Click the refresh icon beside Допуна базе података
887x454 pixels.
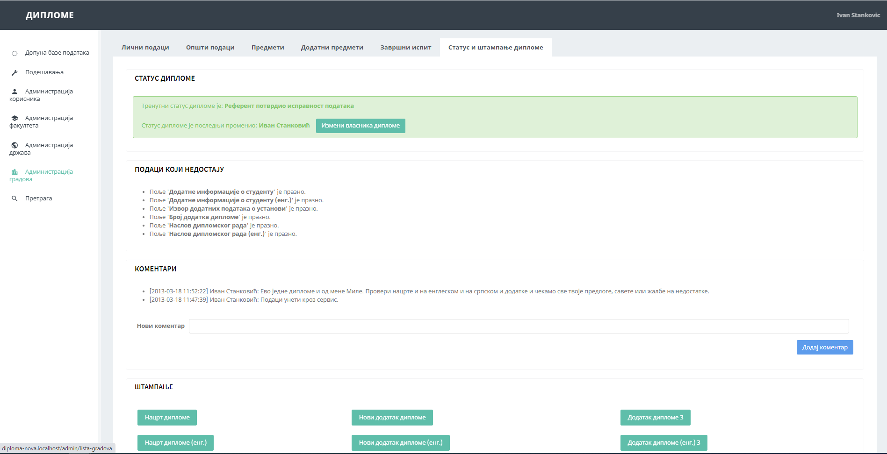pyautogui.click(x=14, y=53)
